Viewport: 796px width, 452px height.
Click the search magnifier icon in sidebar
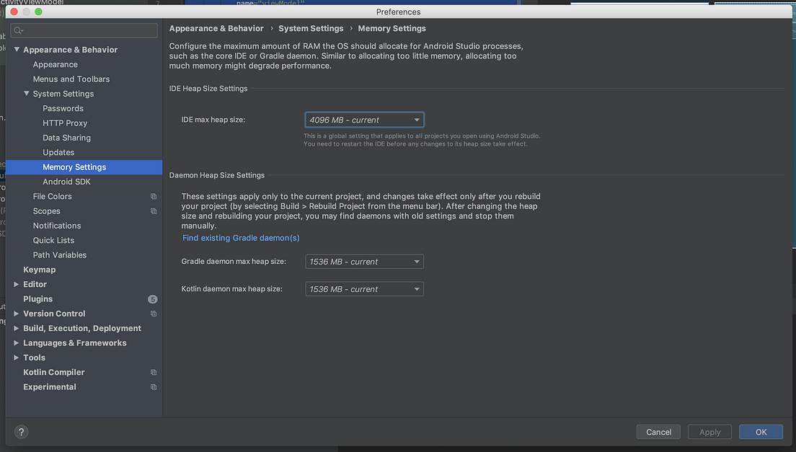click(x=18, y=30)
